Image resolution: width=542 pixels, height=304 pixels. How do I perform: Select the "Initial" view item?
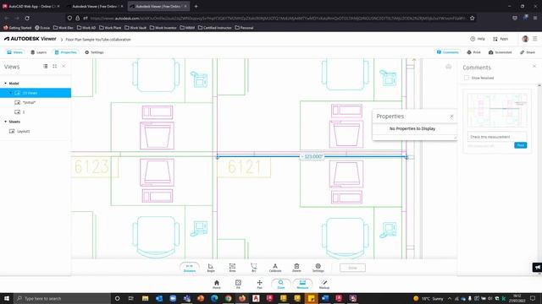[29, 102]
